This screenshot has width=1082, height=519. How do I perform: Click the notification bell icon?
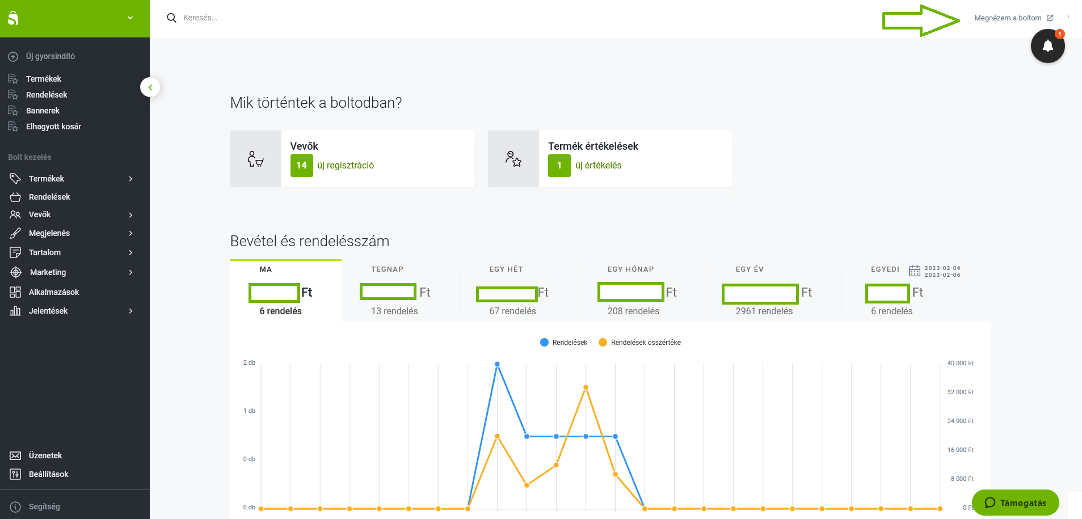click(x=1047, y=46)
